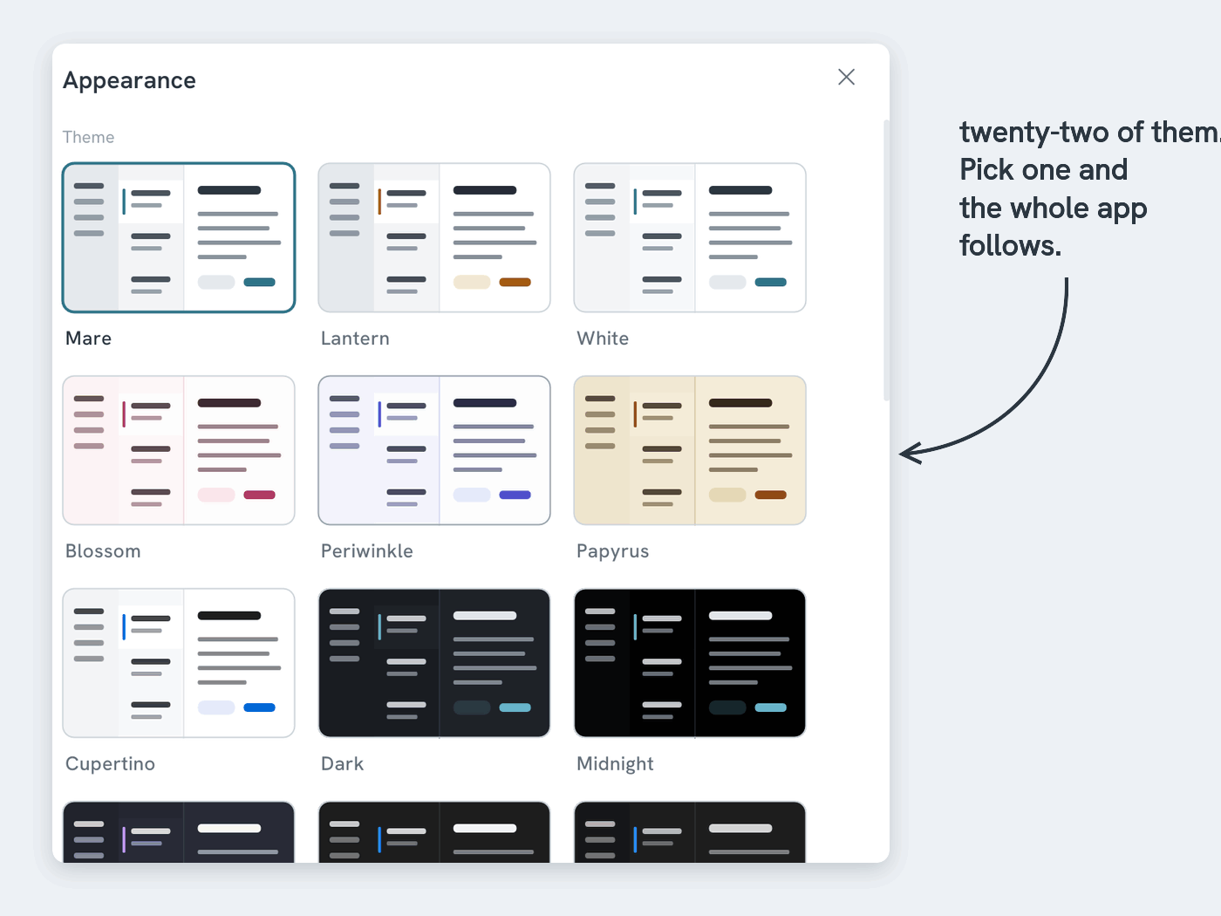Click the Mare label text

click(x=88, y=338)
